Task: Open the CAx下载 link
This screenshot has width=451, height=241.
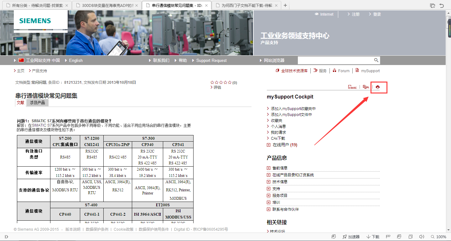Action: pyautogui.click(x=278, y=138)
